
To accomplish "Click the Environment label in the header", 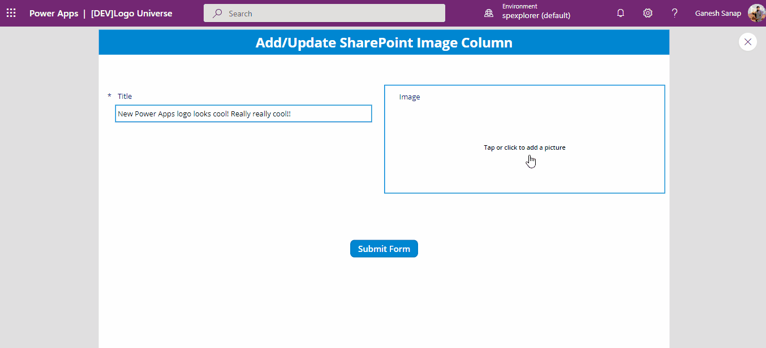I will 519,6.
